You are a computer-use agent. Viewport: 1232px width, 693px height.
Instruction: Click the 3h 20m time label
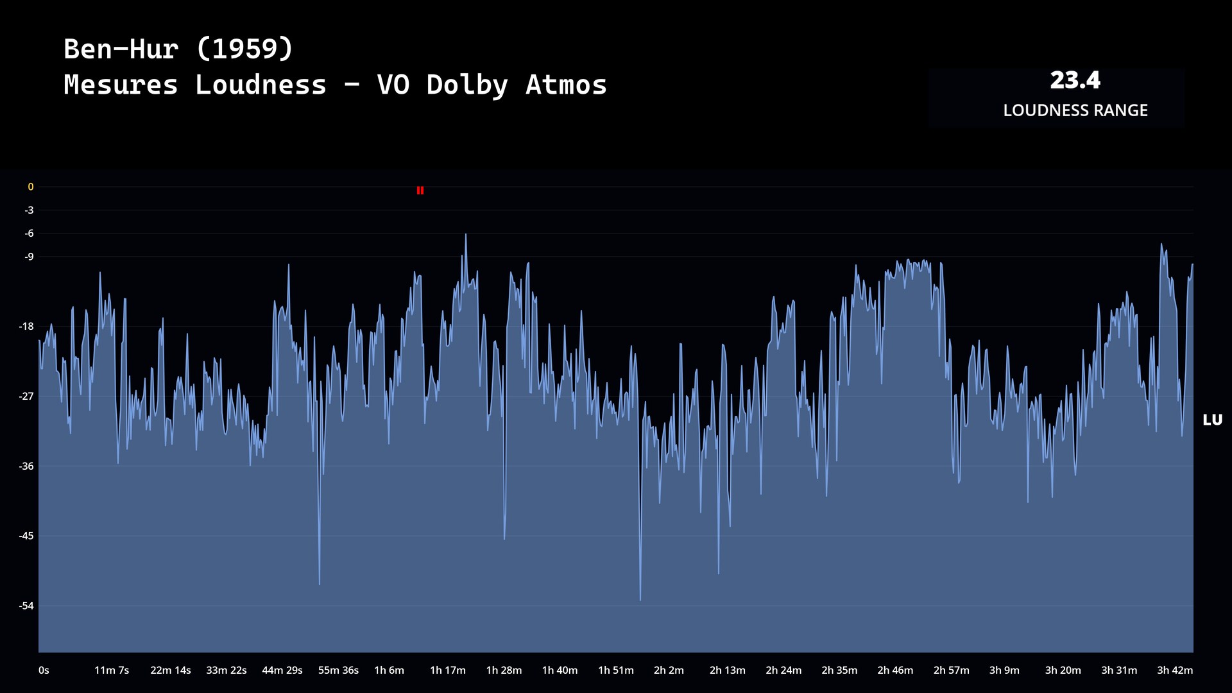click(1063, 671)
